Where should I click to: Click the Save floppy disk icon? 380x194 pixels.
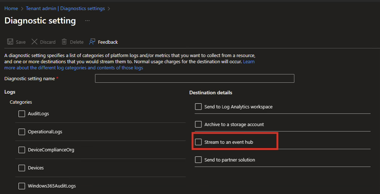10,42
